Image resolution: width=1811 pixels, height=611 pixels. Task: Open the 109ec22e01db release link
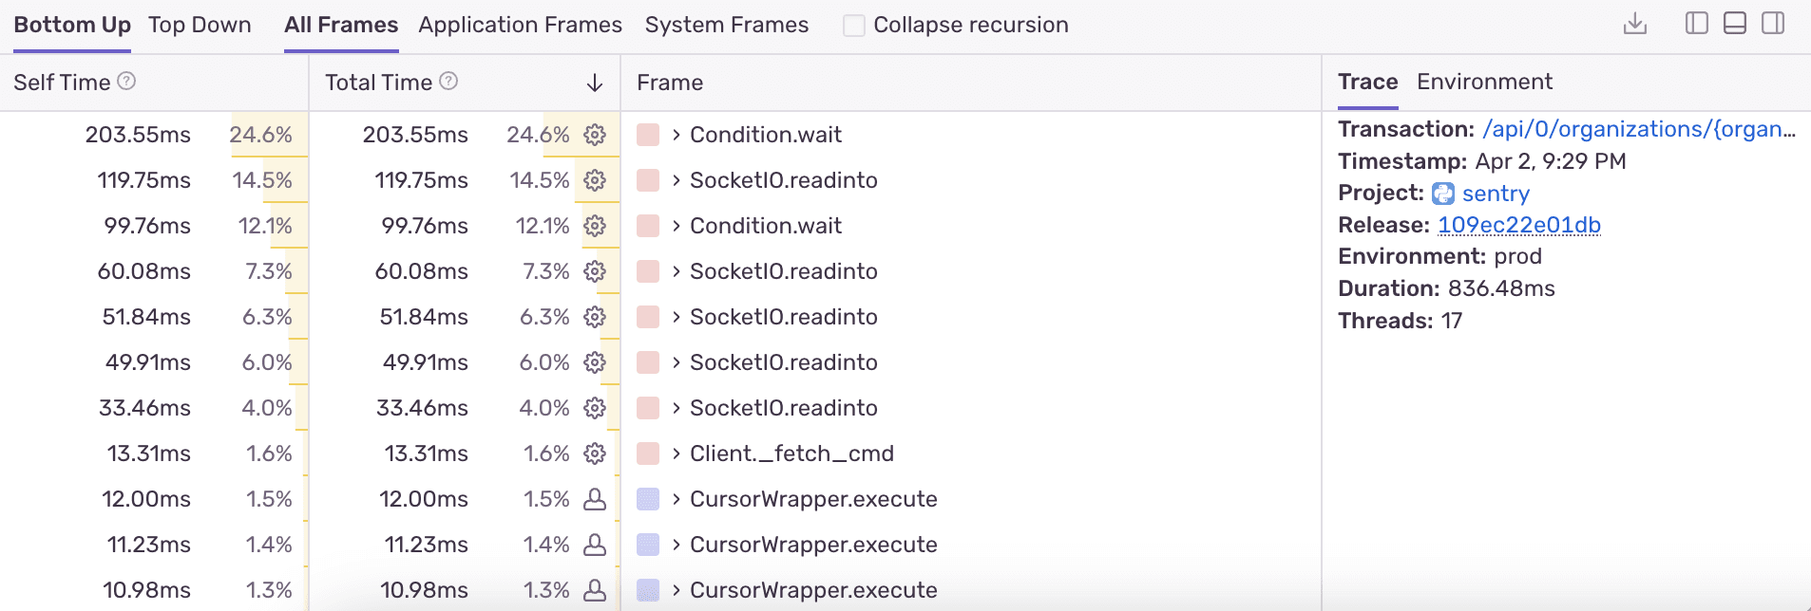point(1518,225)
